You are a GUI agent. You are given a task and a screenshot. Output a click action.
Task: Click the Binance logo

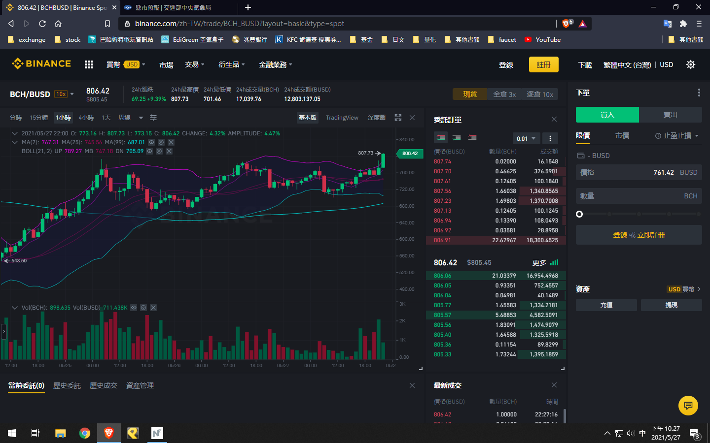(41, 63)
